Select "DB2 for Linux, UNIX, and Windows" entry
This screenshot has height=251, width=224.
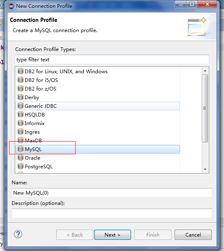pos(98,72)
